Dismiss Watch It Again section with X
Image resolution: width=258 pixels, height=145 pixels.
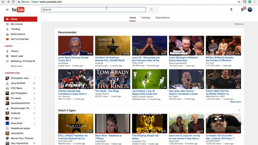(239, 110)
